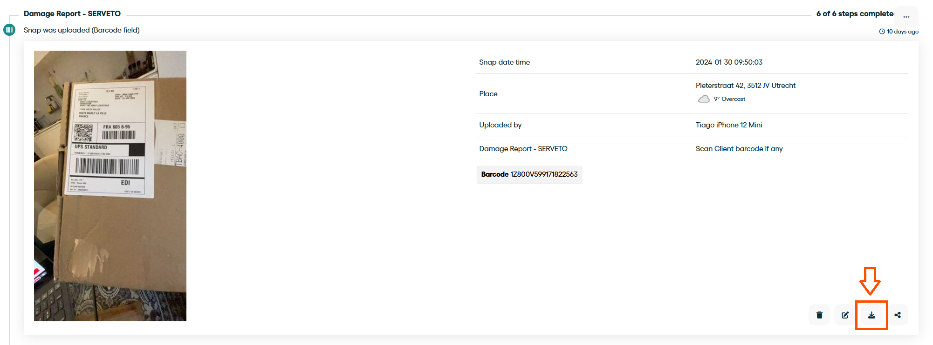This screenshot has height=345, width=933.
Task: Click the Snap date time label
Action: click(x=505, y=62)
